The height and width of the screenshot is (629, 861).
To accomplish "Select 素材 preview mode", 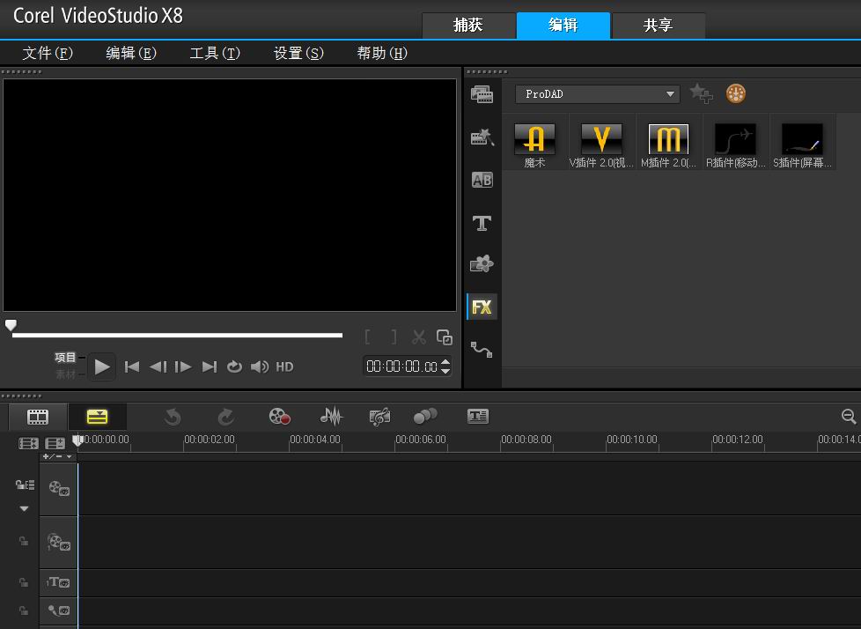I will tap(65, 374).
